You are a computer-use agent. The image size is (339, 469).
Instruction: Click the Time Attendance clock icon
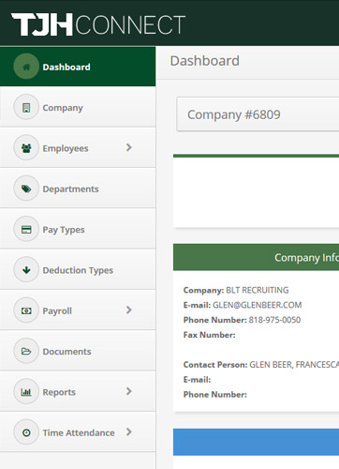(26, 432)
